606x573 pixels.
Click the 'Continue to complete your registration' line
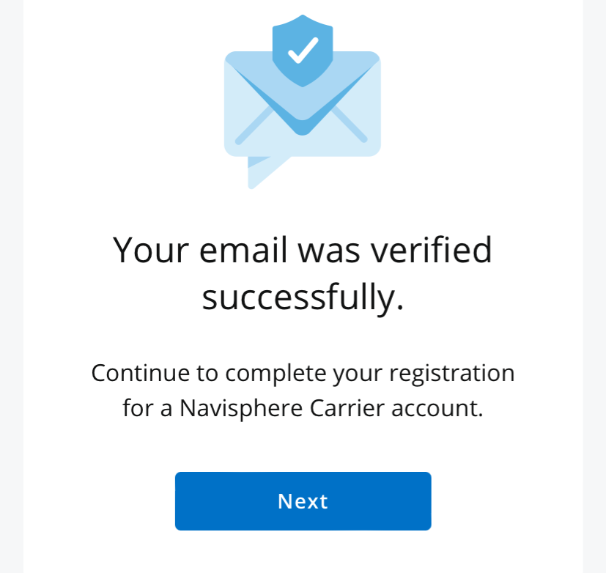coord(303,373)
